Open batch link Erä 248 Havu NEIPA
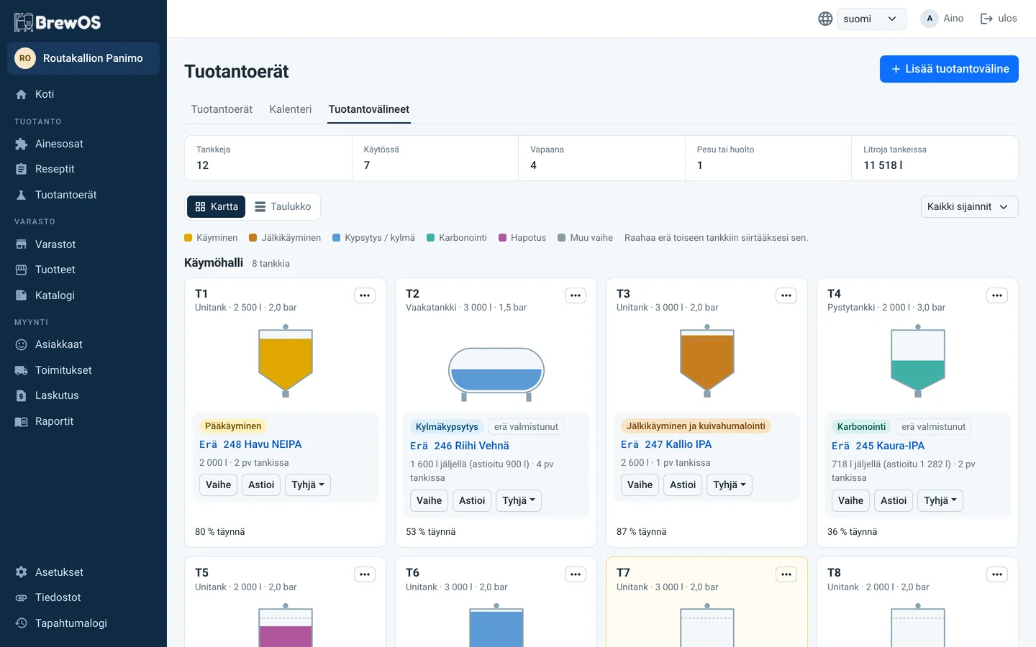The width and height of the screenshot is (1036, 647). [250, 444]
